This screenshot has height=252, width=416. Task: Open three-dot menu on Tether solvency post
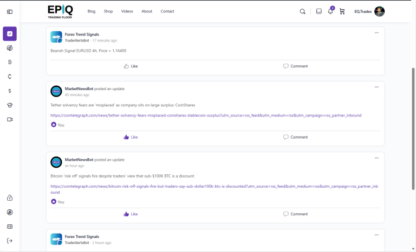click(x=376, y=87)
